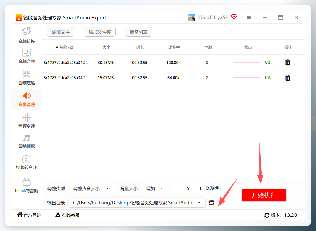The height and width of the screenshot is (231, 316).
Task: Open the 视频转音频 video to audio tool
Action: coord(26,163)
